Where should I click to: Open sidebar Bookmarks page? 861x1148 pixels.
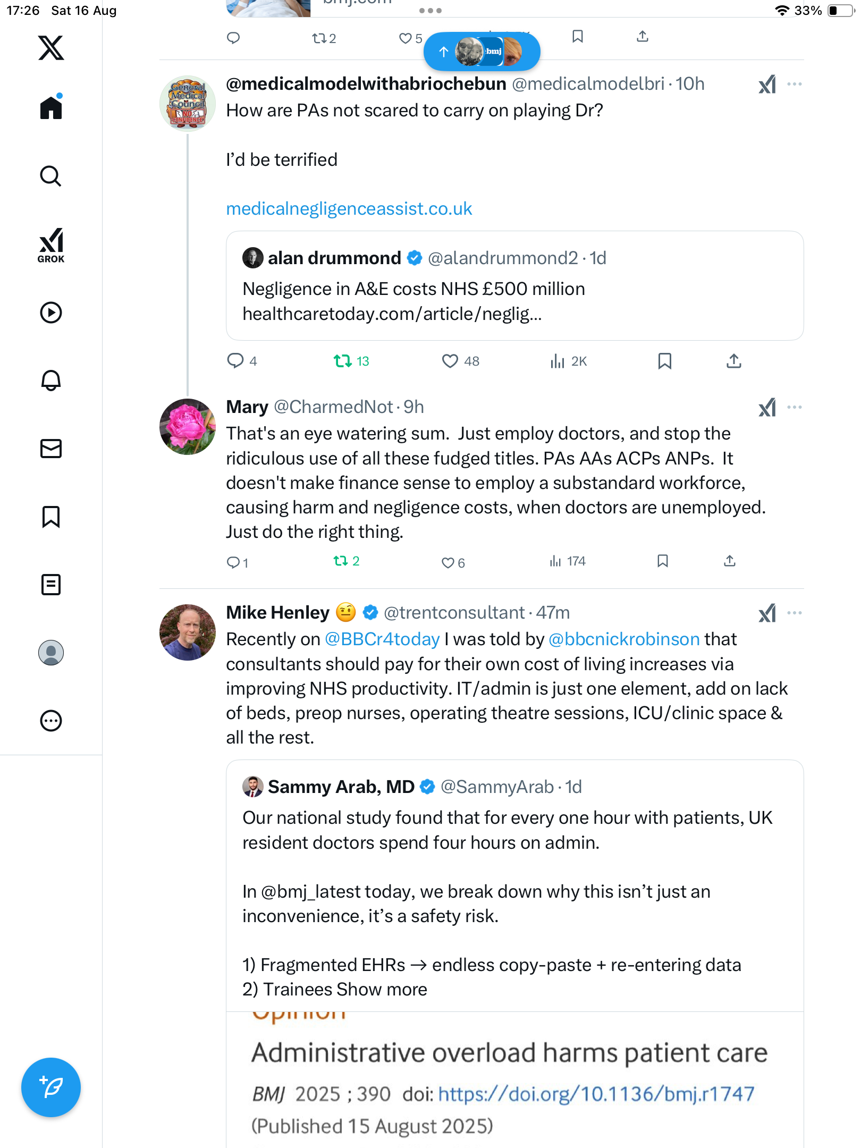coord(51,517)
